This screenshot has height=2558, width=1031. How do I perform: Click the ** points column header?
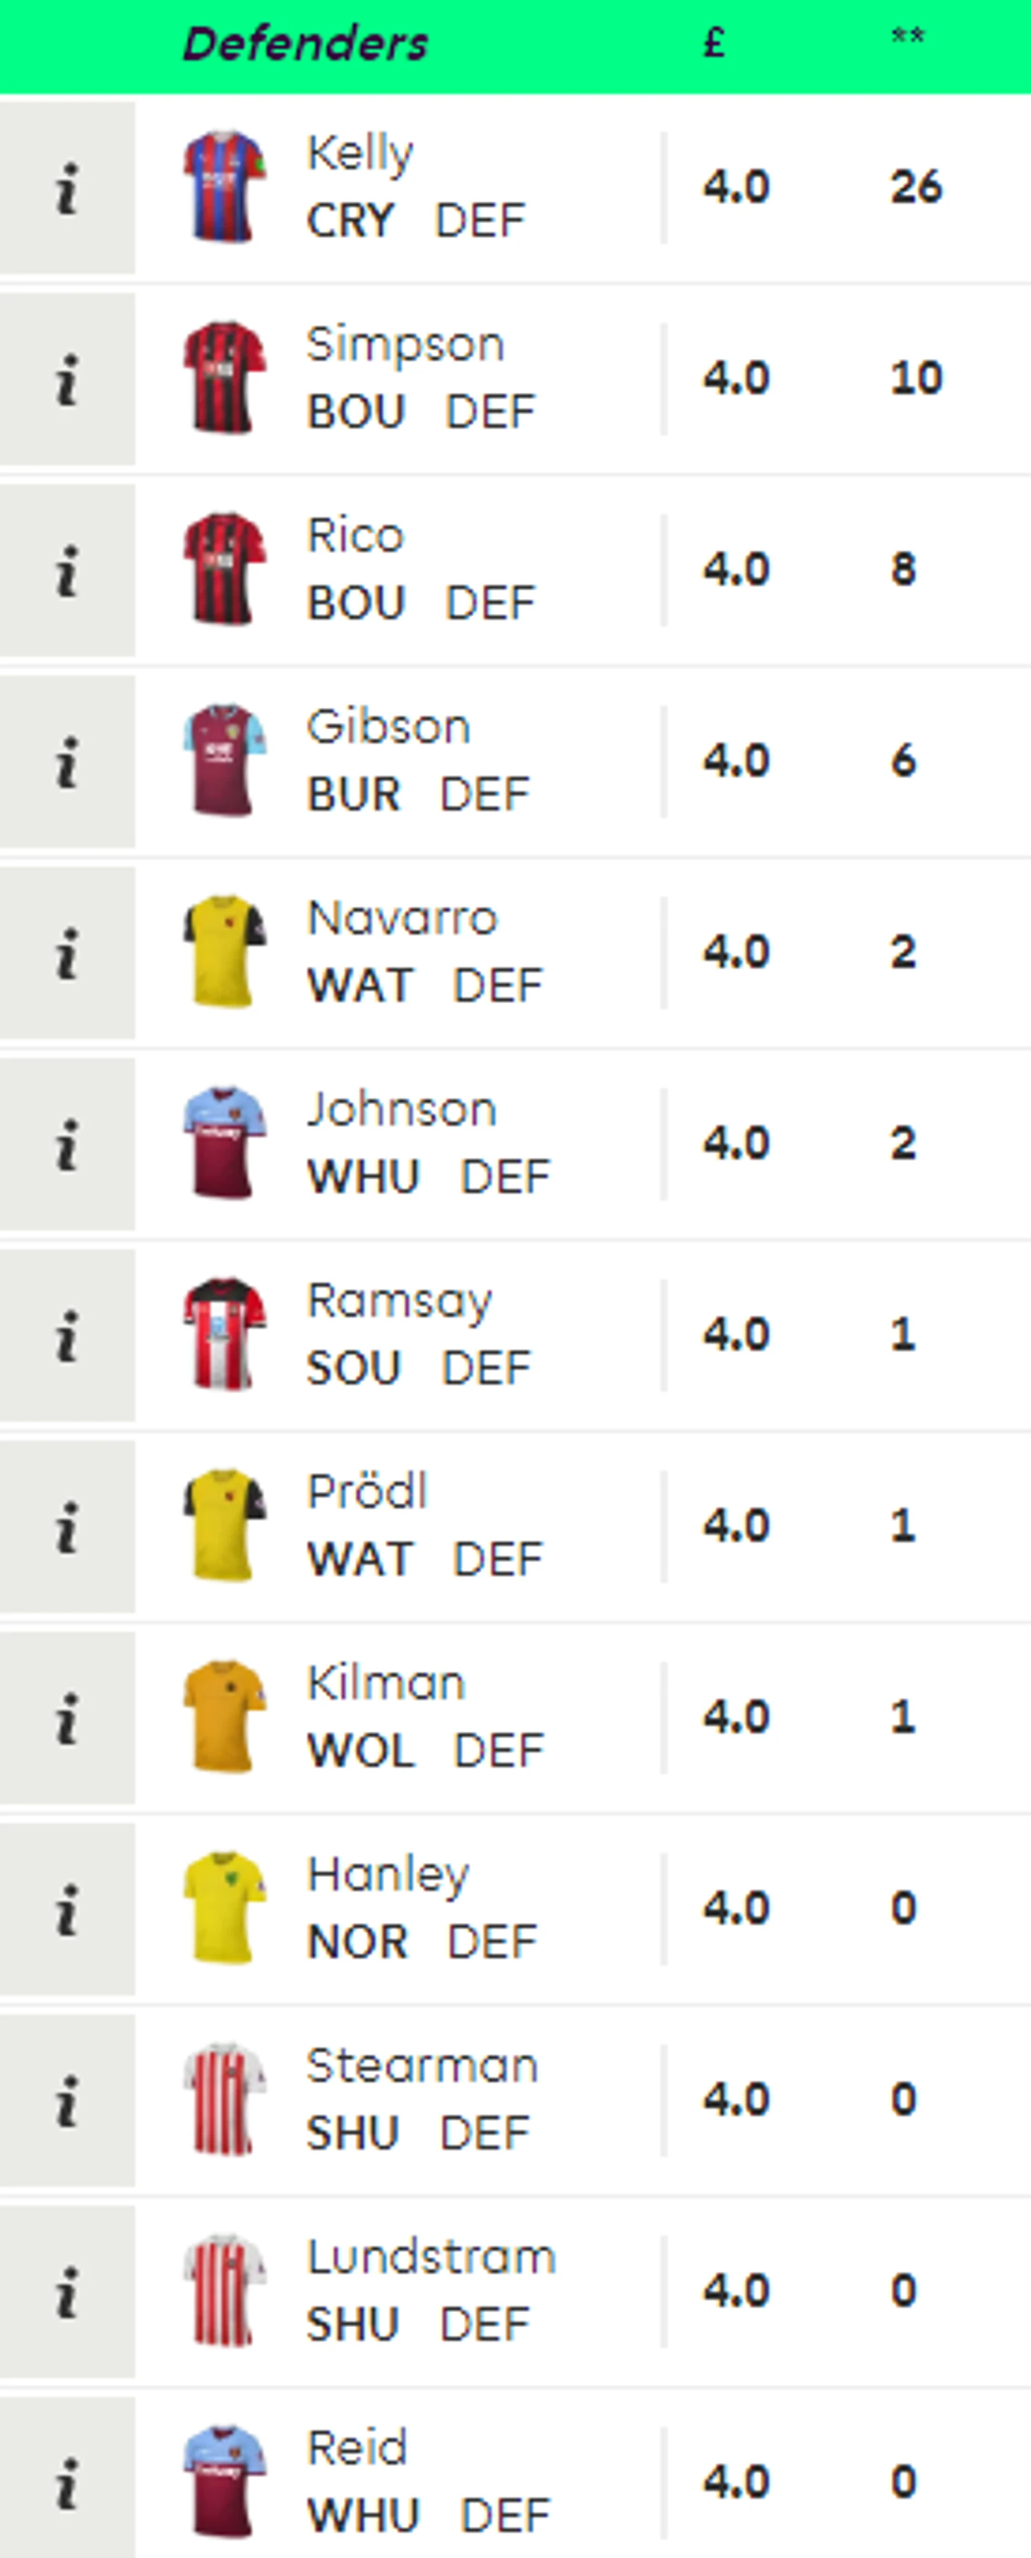click(x=908, y=37)
